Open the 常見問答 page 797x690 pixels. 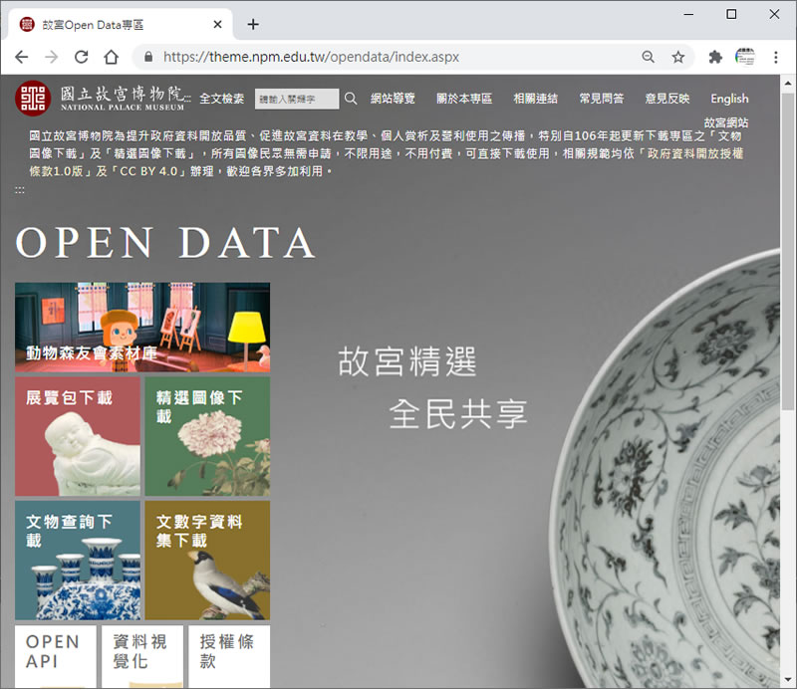point(602,99)
